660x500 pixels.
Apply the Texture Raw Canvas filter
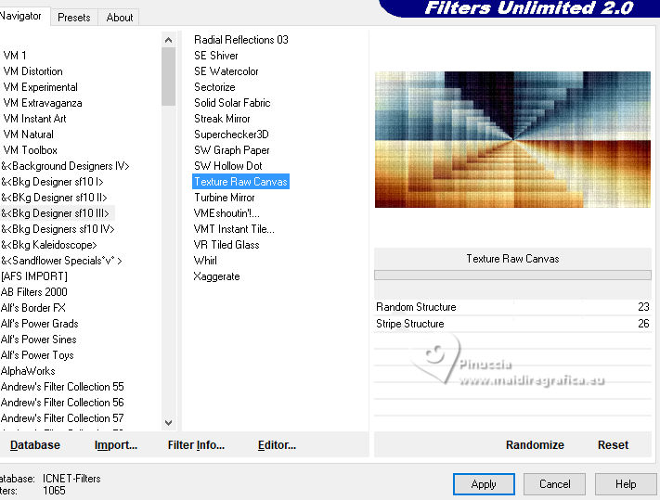[484, 484]
